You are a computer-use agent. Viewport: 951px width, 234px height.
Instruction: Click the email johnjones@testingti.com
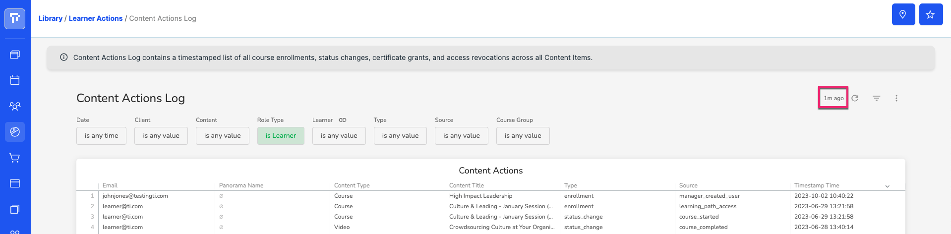tap(135, 196)
